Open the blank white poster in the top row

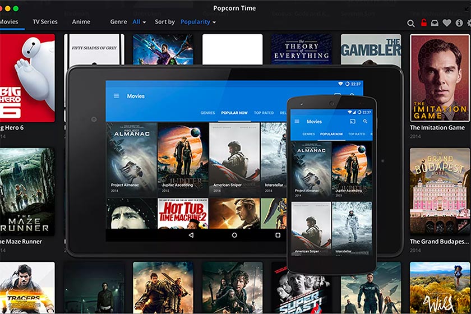click(232, 49)
